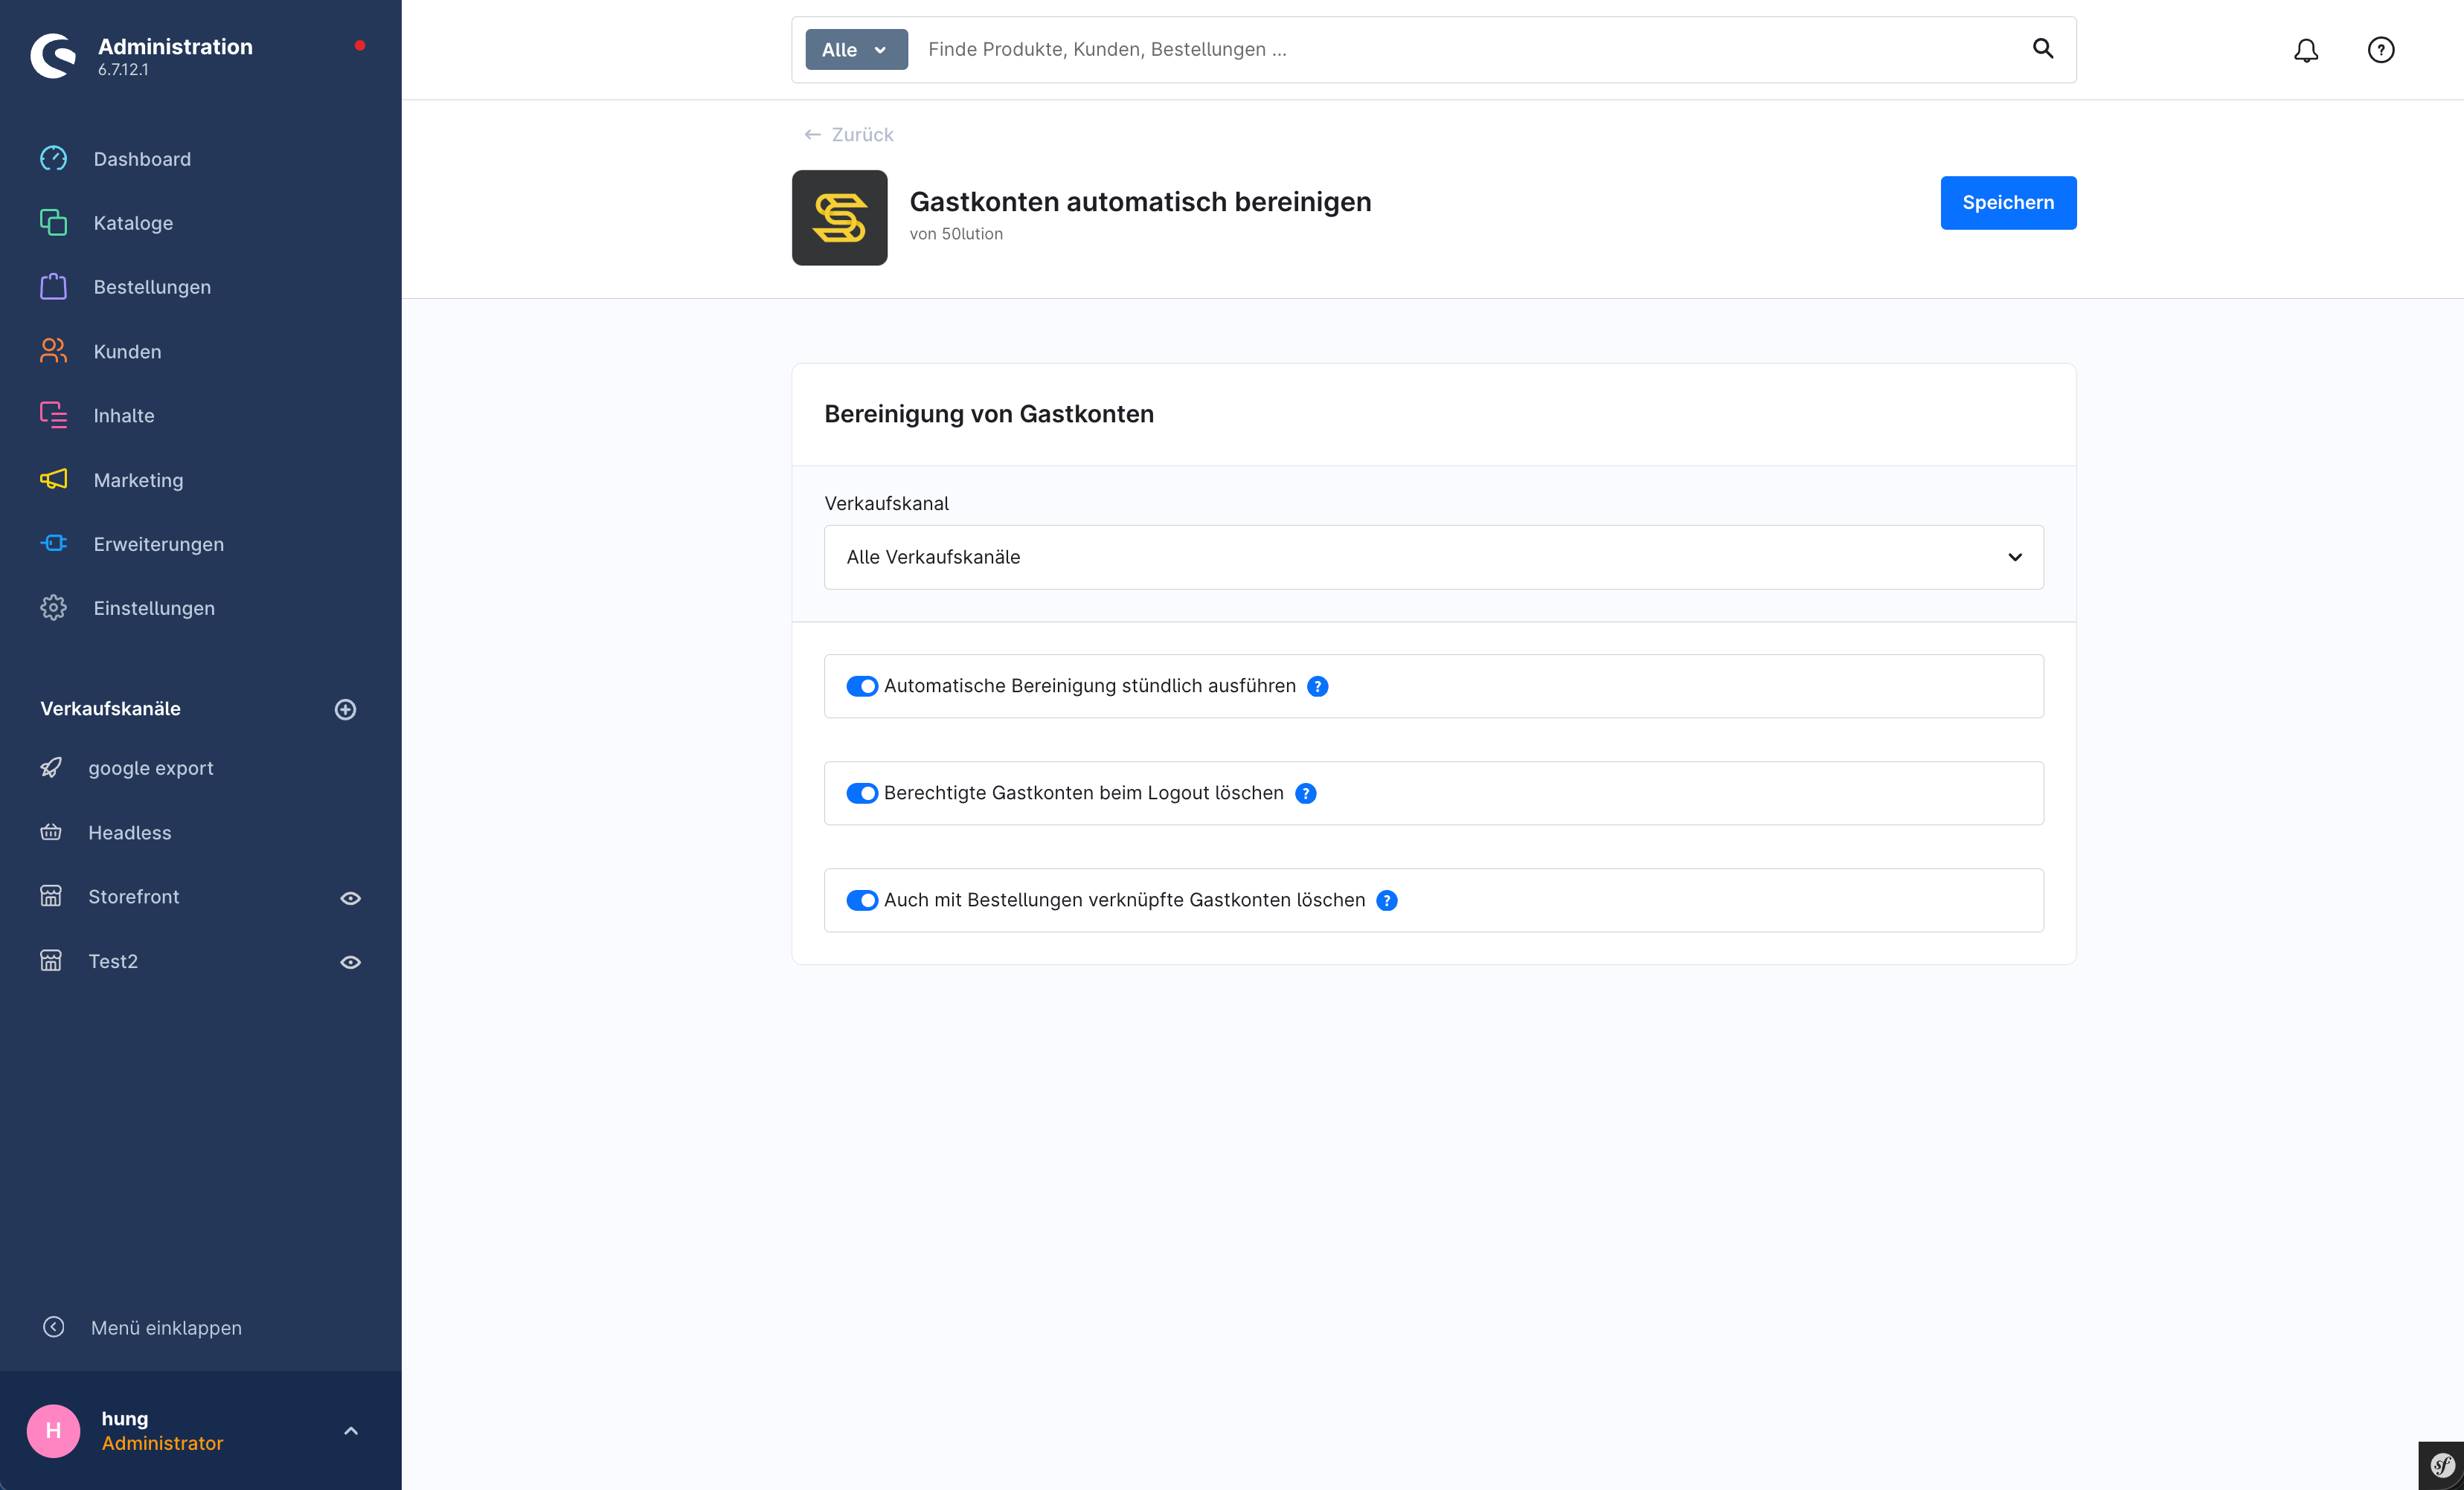Expand the user menu chevron
Viewport: 2464px width, 1490px height.
click(x=351, y=1430)
